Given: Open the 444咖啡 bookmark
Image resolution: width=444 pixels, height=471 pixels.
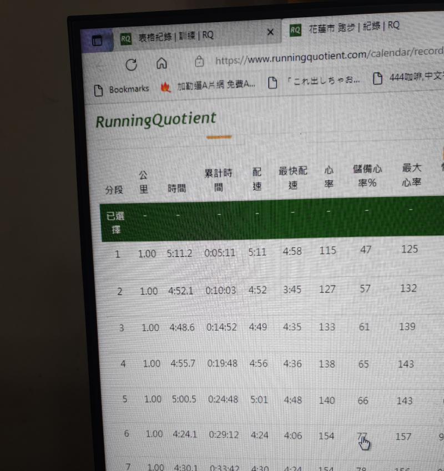Looking at the screenshot, I should [408, 78].
